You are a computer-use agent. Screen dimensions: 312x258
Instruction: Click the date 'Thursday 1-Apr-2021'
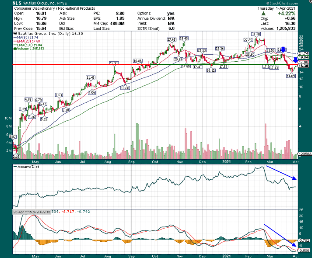coord(277,9)
